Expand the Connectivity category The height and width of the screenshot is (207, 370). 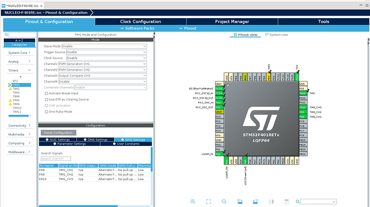(x=19, y=125)
